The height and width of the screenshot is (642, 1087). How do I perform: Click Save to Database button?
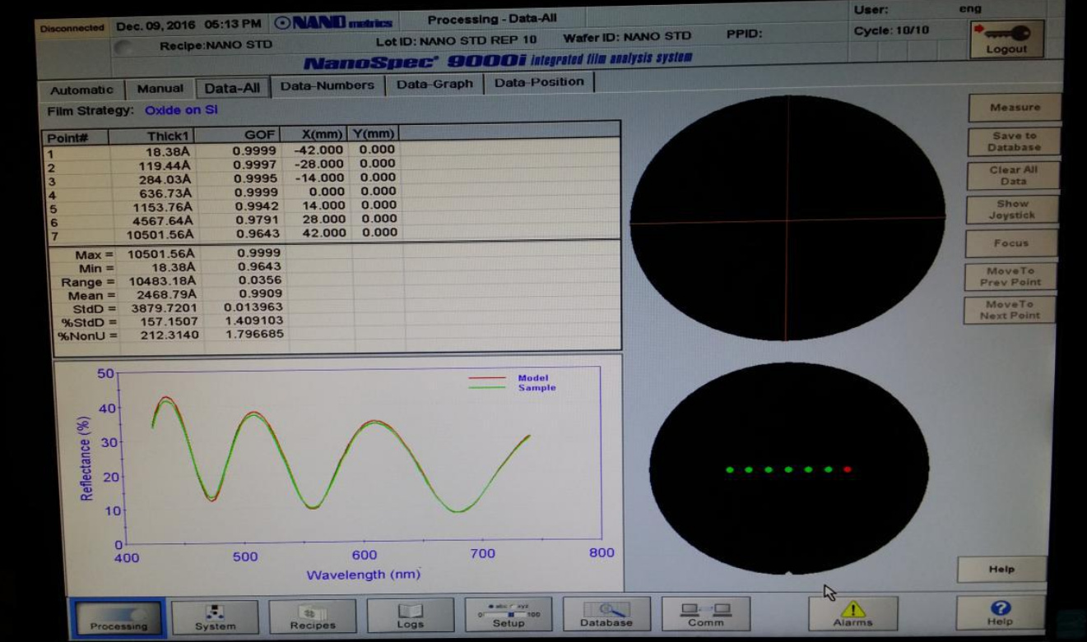click(x=1014, y=141)
